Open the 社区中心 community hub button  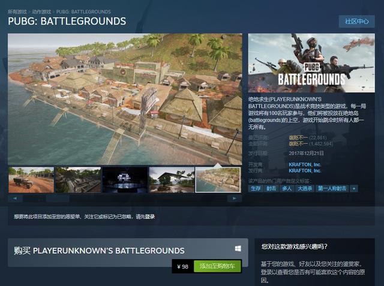[357, 21]
